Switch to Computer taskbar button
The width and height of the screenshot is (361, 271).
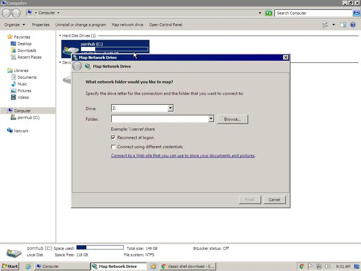[62, 266]
